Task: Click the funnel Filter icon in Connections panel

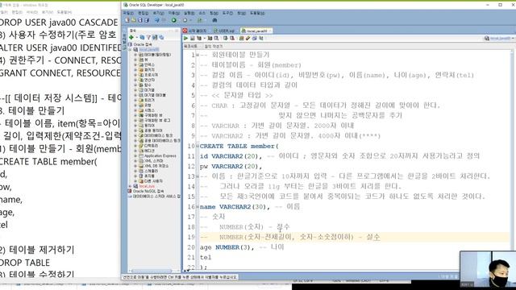Action: click(148, 38)
